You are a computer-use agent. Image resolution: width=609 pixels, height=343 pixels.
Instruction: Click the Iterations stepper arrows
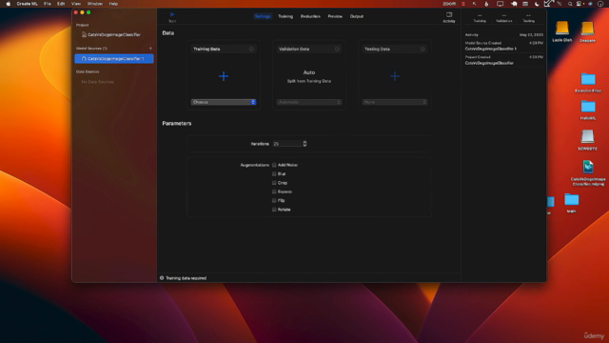304,144
